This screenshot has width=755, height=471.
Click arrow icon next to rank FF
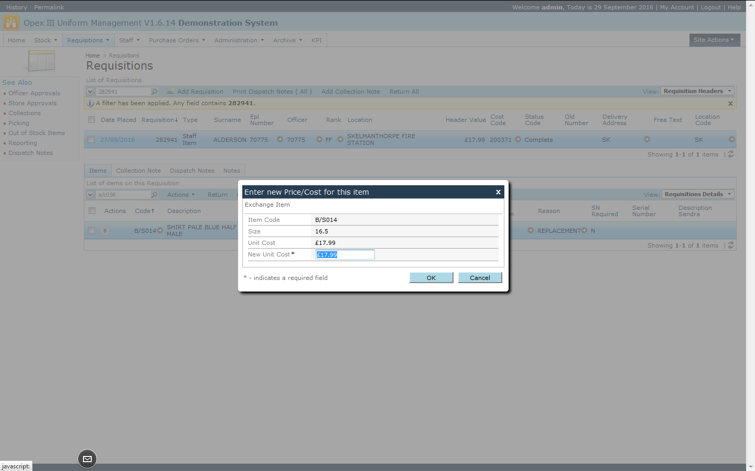click(x=340, y=139)
